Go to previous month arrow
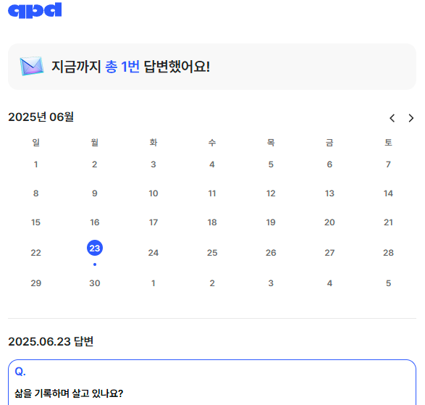425x405 pixels. [x=392, y=118]
